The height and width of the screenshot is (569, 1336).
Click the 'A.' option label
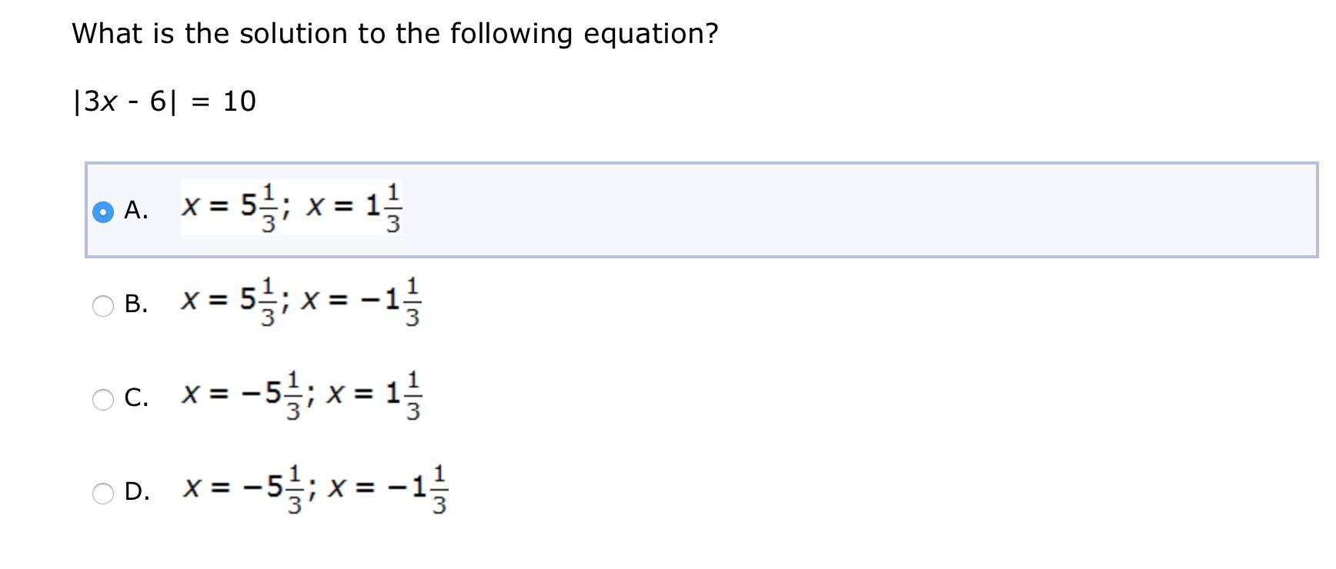click(136, 210)
